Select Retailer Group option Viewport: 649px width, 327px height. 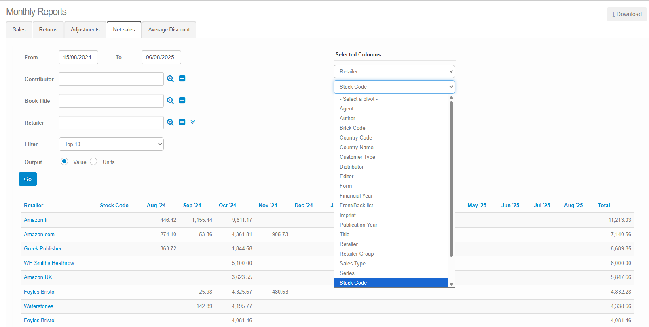point(391,254)
